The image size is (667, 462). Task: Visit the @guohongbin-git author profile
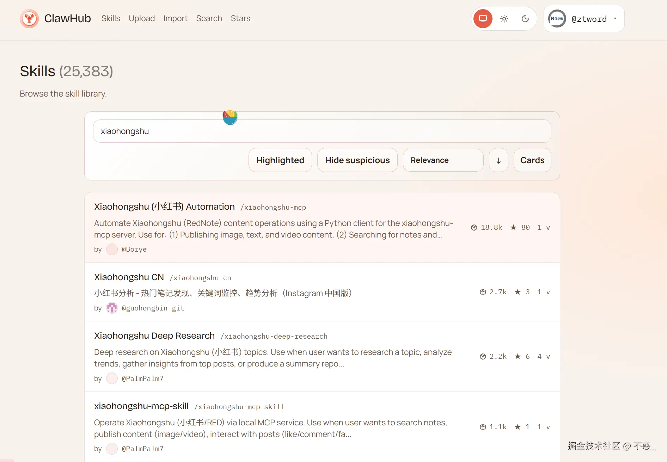(x=153, y=308)
